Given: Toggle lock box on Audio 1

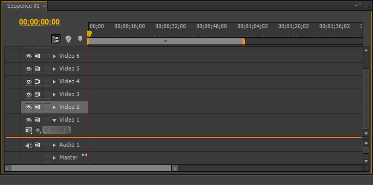Looking at the screenshot, I should 47,145.
